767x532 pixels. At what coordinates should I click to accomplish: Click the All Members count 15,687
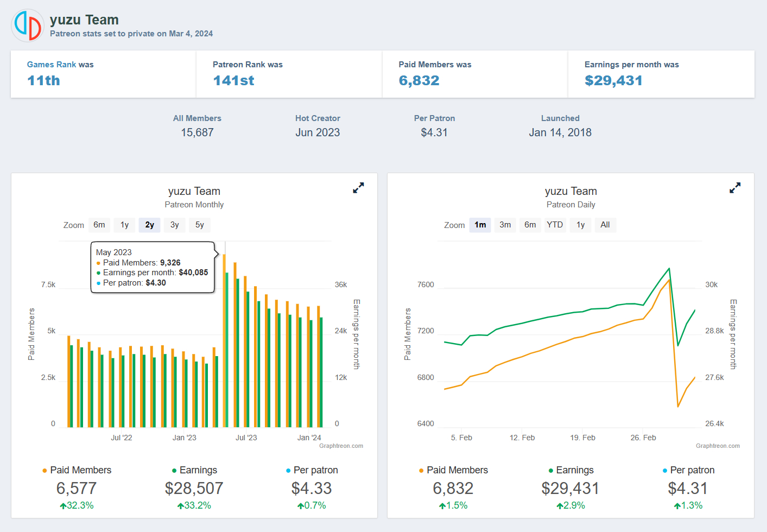click(197, 132)
